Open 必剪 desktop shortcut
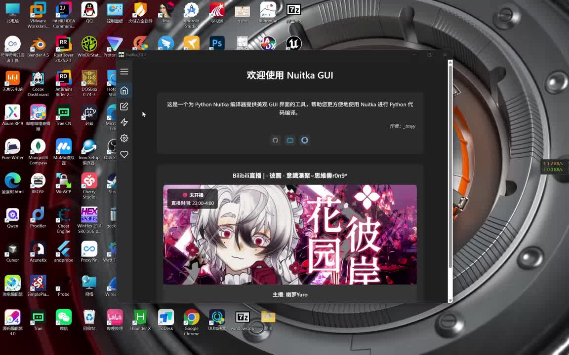569x355 pixels. click(x=89, y=115)
